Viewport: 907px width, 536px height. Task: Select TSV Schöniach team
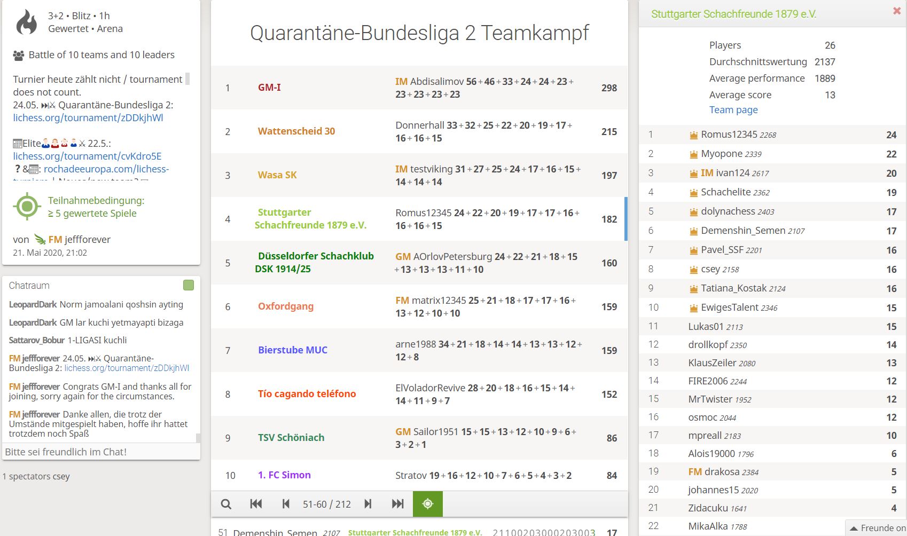419,438
